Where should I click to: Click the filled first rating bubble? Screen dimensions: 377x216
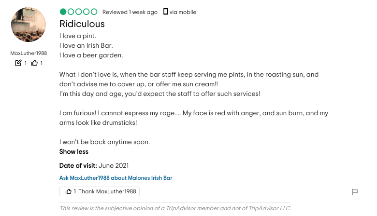[x=63, y=12]
